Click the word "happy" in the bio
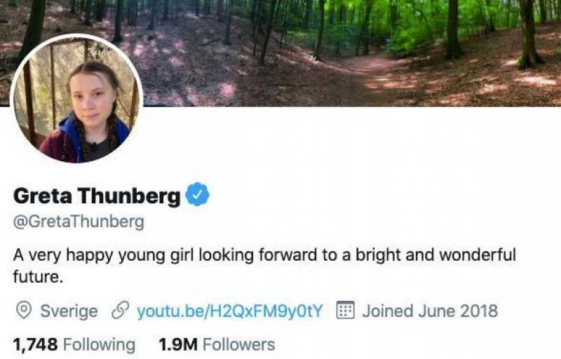The height and width of the screenshot is (359, 561). pos(95,255)
